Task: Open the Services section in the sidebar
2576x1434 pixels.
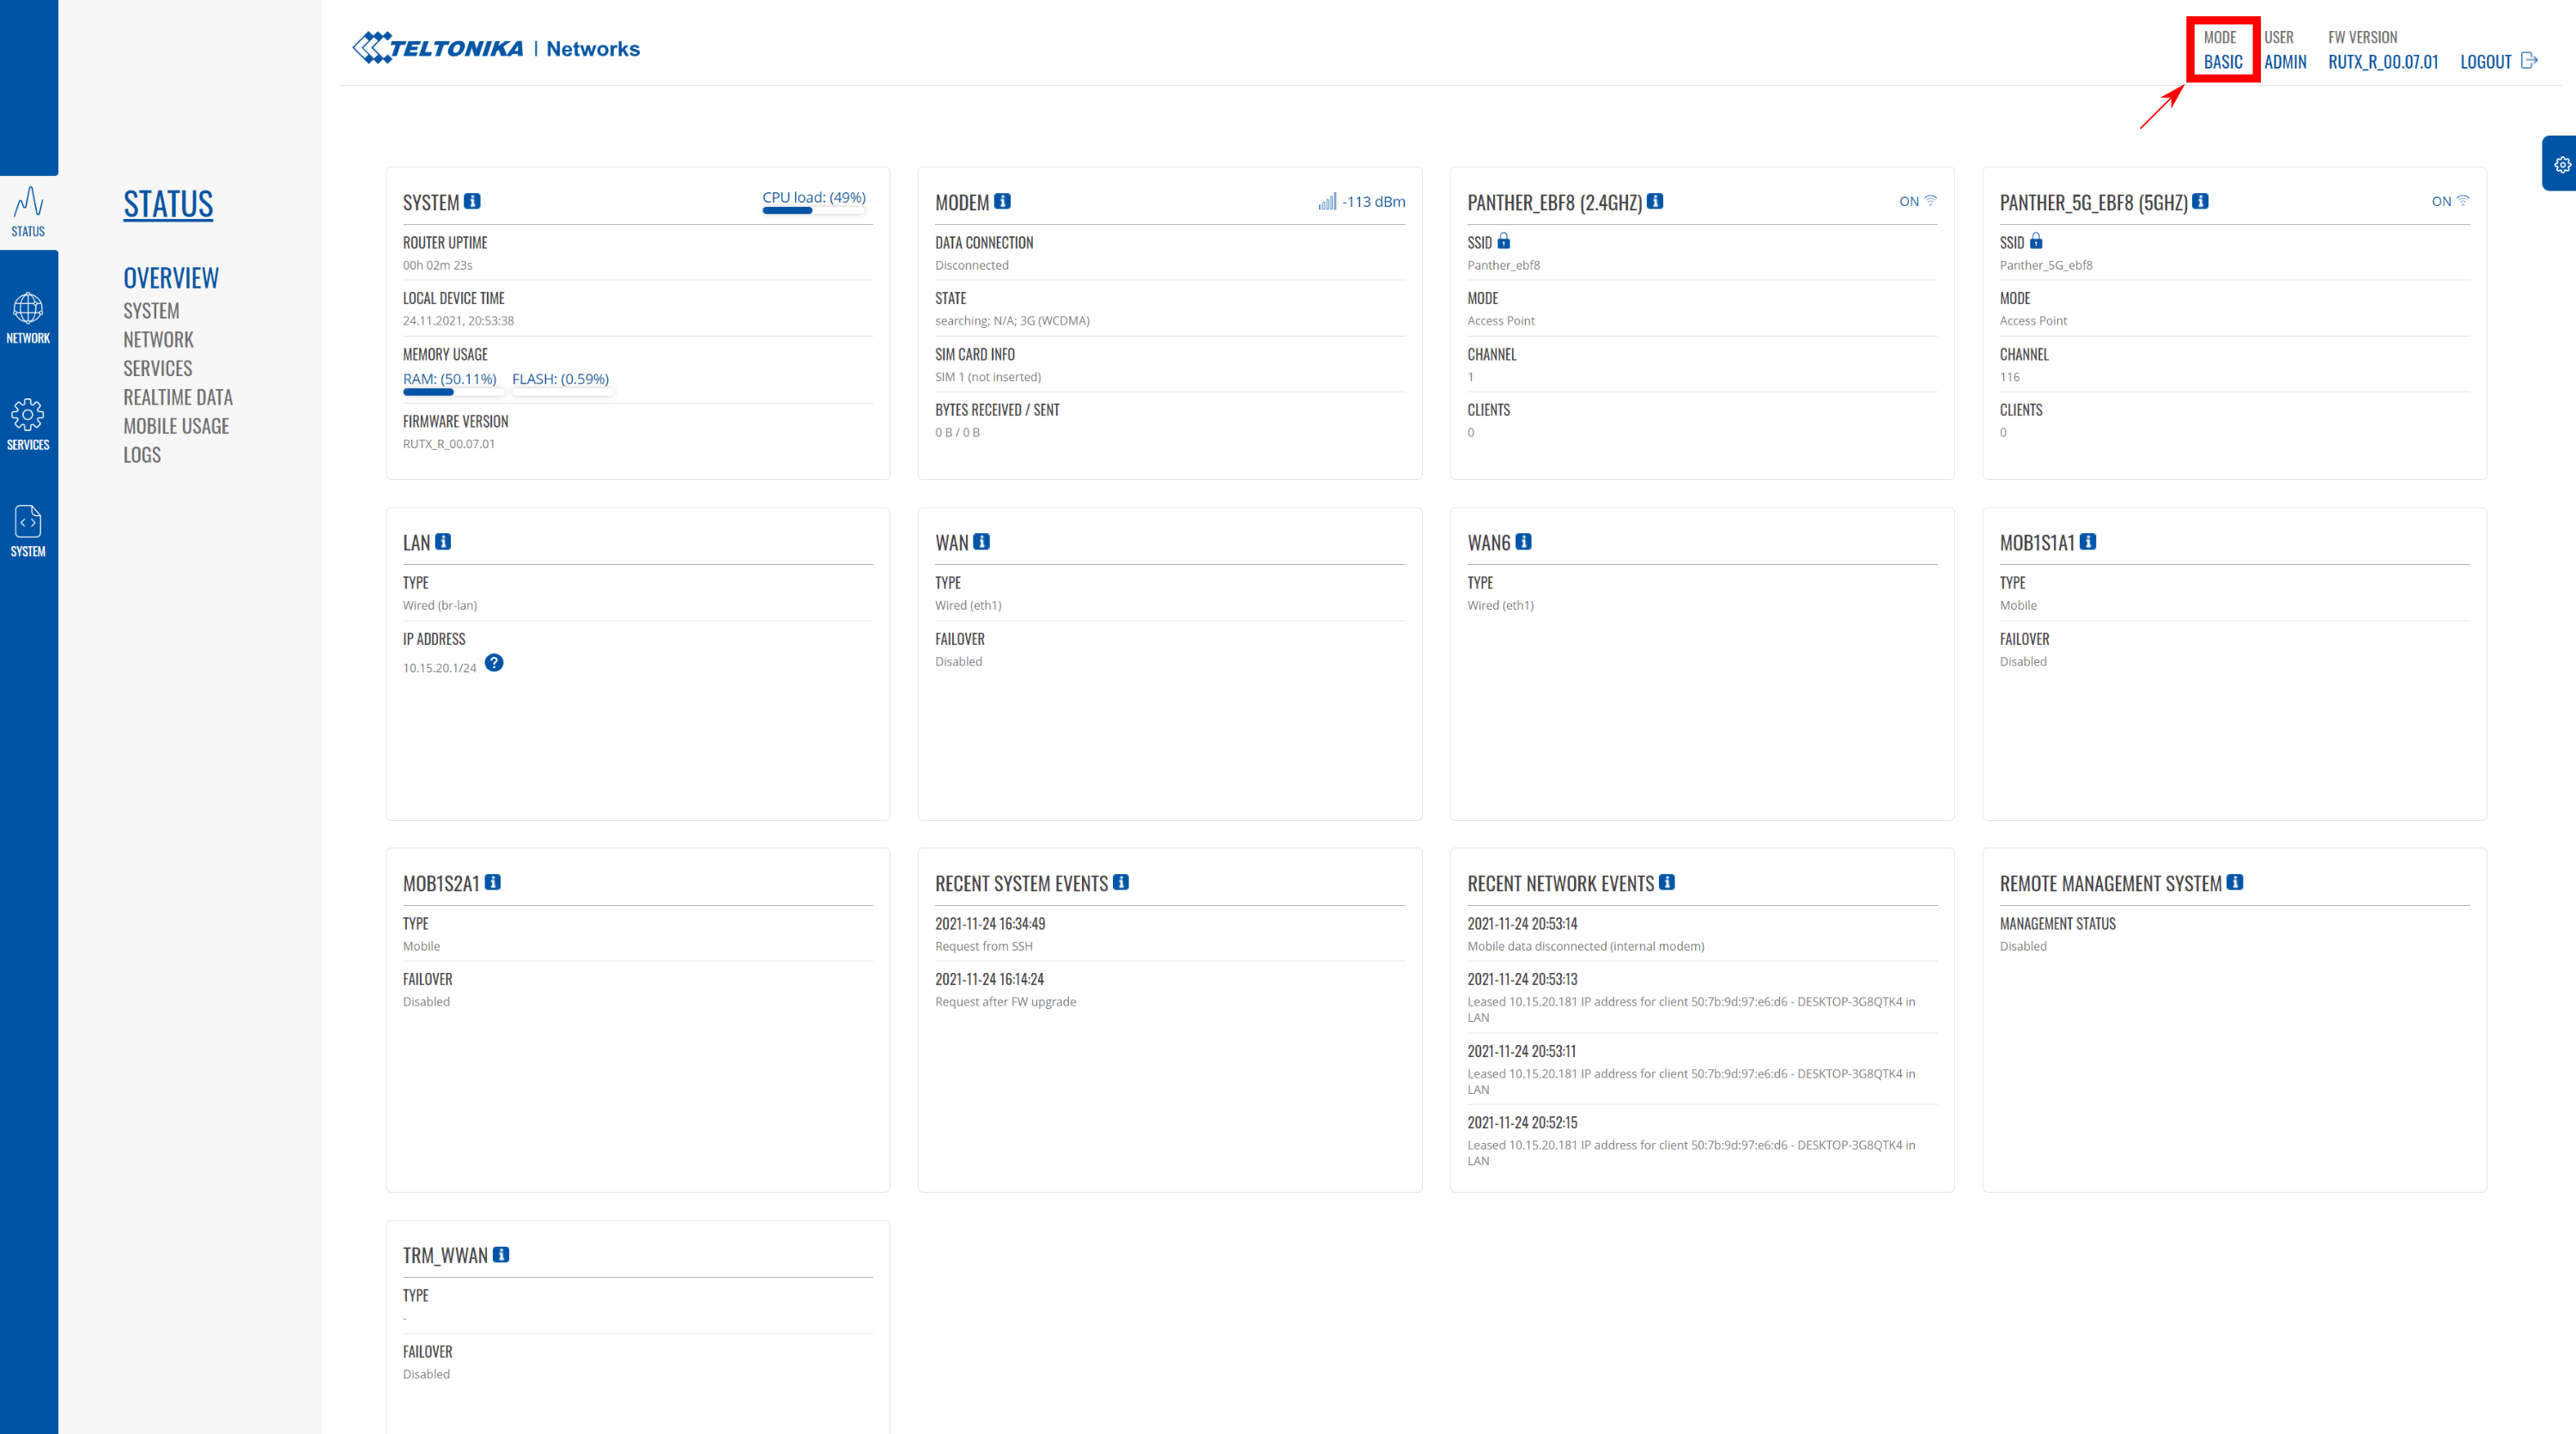Action: (28, 425)
